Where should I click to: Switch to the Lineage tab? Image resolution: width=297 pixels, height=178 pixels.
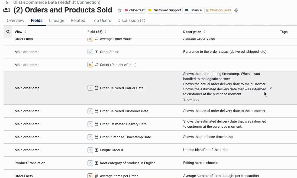coord(57,21)
